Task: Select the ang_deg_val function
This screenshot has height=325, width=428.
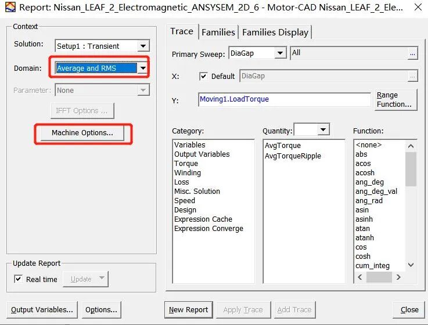Action: (x=376, y=192)
